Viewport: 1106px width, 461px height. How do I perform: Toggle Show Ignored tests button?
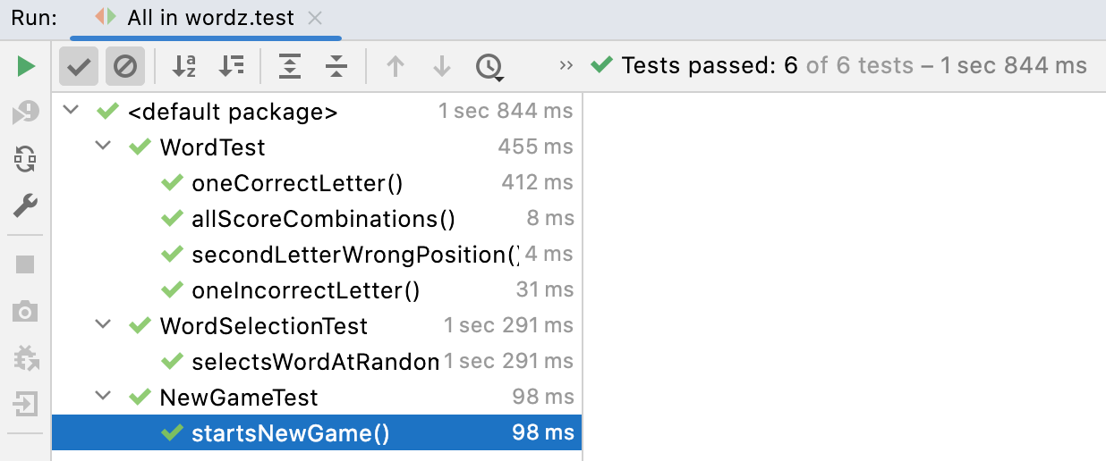click(124, 66)
